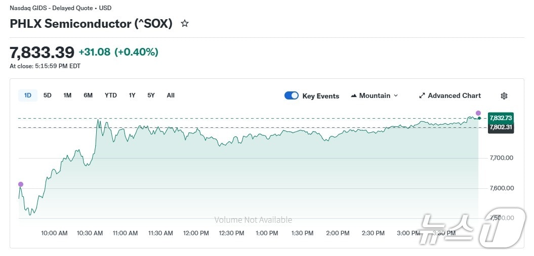Click the green 7,832.73 price label
This screenshot has width=534, height=256.
(x=501, y=118)
